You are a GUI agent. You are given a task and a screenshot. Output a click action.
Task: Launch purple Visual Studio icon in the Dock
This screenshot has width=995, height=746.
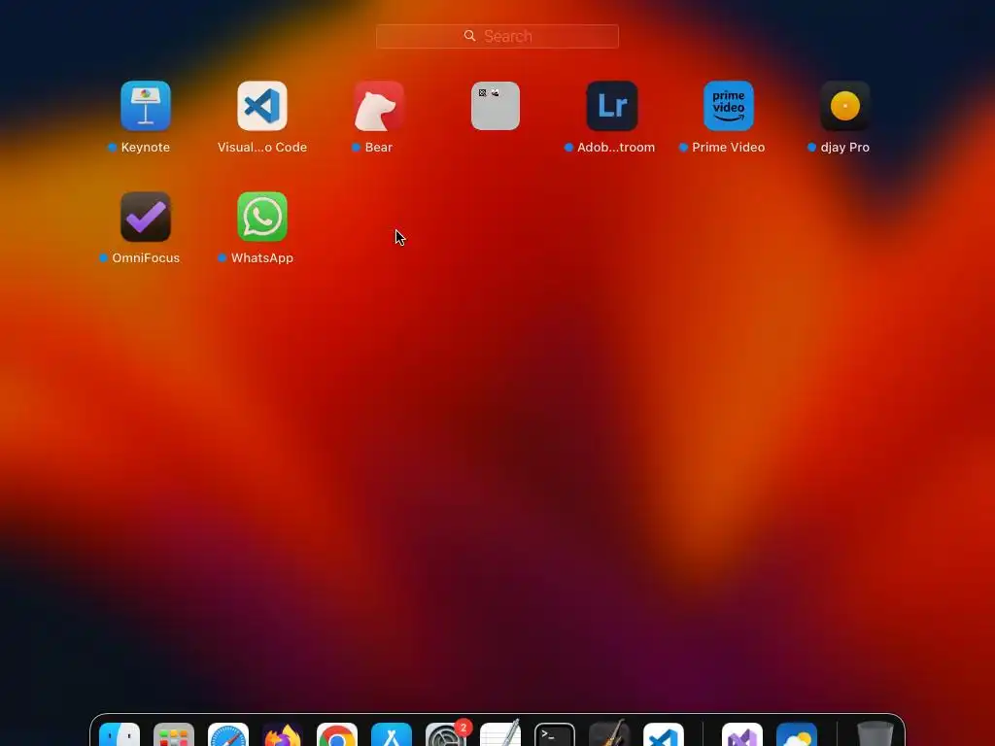coord(742,736)
